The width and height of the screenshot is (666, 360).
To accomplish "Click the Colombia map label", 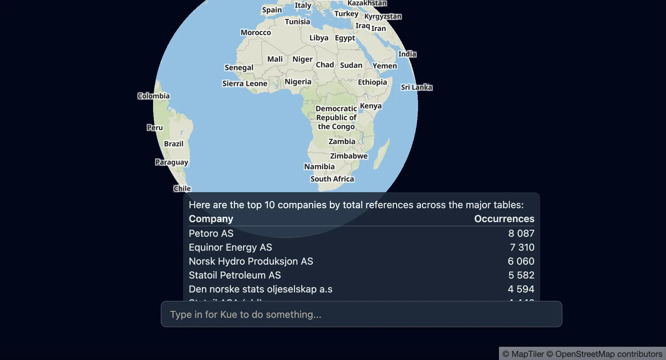I will (x=153, y=96).
